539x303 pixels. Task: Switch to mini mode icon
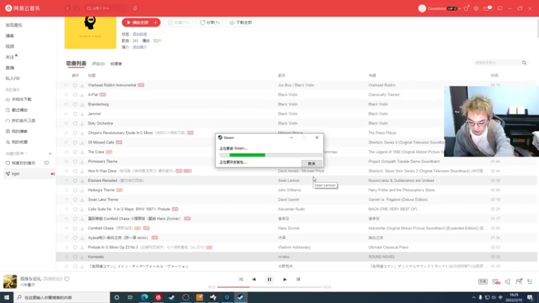500,8
